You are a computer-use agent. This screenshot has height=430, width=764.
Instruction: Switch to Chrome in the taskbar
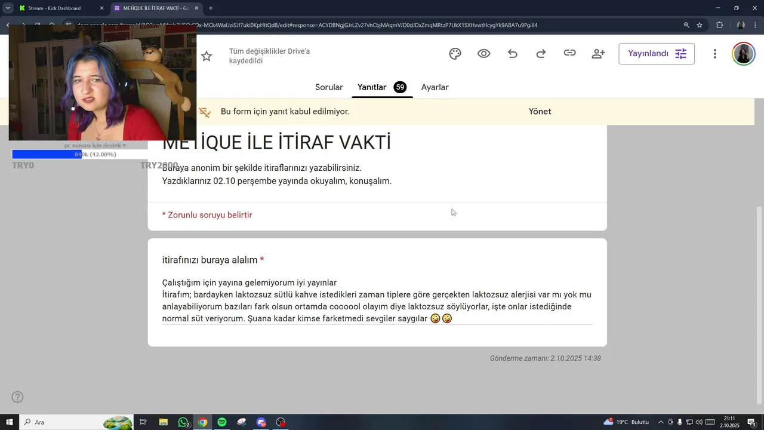point(202,422)
